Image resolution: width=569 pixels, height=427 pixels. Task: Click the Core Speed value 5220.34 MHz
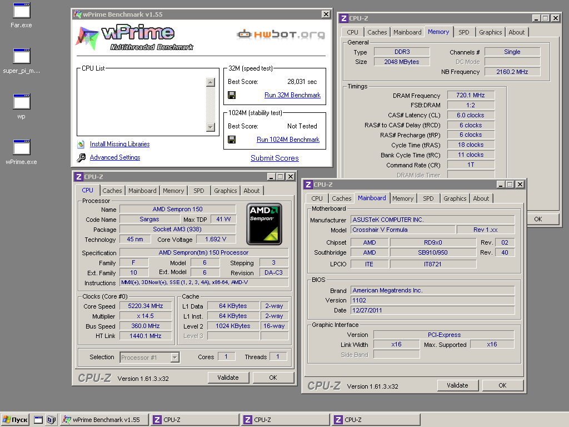click(146, 306)
